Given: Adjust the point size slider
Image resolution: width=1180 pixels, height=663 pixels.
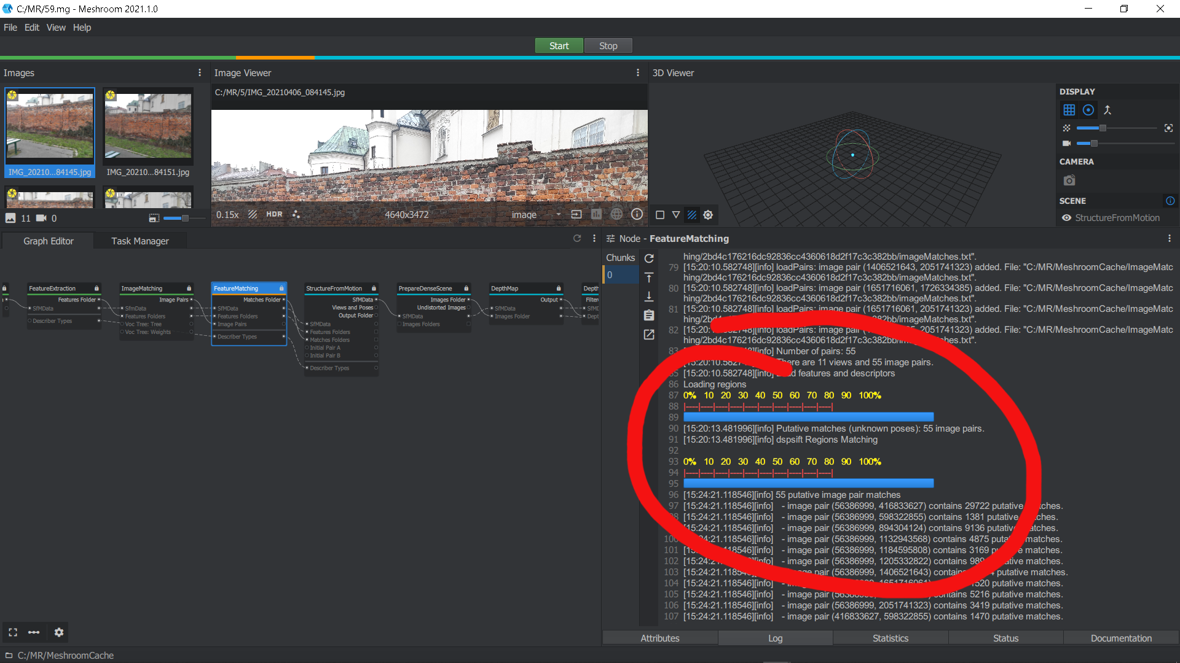Looking at the screenshot, I should click(1117, 128).
